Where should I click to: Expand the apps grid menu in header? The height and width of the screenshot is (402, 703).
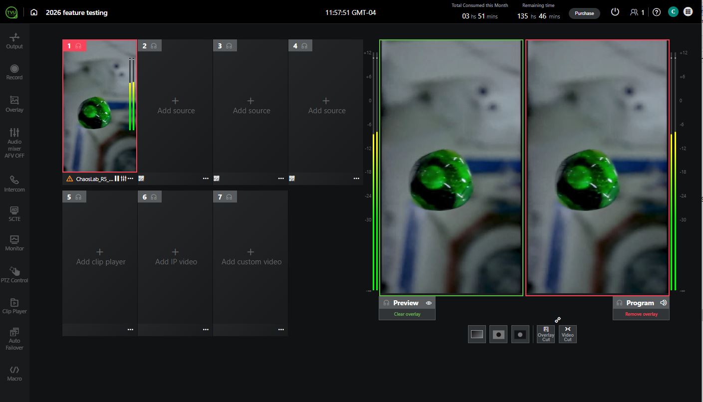point(688,12)
